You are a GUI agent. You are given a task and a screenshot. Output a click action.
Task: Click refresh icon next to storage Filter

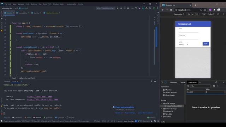(188, 86)
